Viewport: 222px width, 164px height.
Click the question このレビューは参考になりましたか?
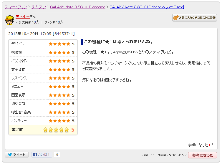coord(164,155)
